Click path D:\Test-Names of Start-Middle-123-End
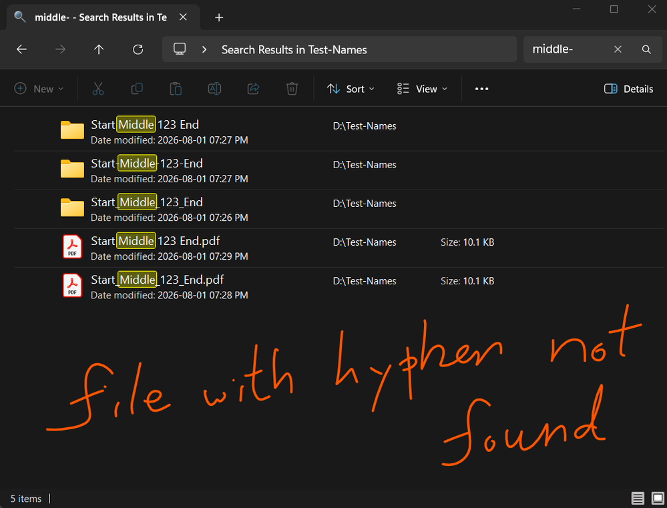 (365, 165)
